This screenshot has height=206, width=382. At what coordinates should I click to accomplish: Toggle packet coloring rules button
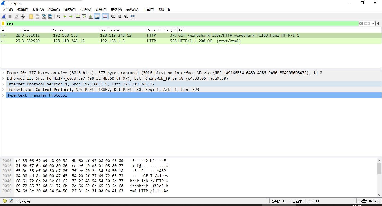click(x=105, y=17)
